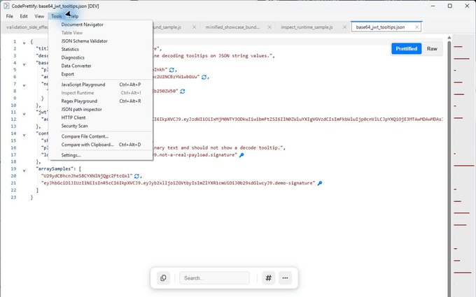The width and height of the screenshot is (476, 297).
Task: Click base64 decode icon on line 8
Action: click(183, 92)
